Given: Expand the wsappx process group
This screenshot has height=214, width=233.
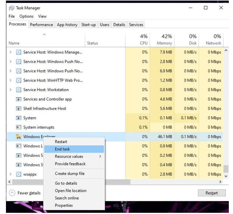Looking at the screenshot, I should click(x=10, y=174).
